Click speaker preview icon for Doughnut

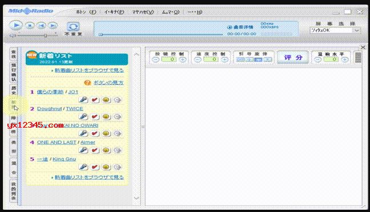[117, 117]
